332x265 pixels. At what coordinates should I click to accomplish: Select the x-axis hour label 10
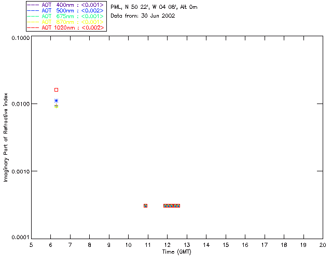click(128, 245)
